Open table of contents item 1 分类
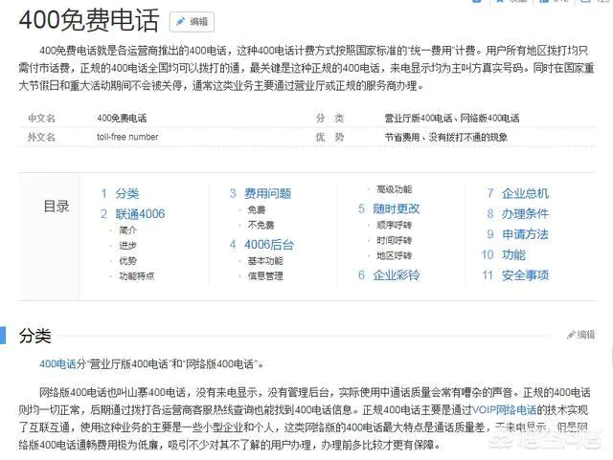613x460 pixels. [x=126, y=193]
